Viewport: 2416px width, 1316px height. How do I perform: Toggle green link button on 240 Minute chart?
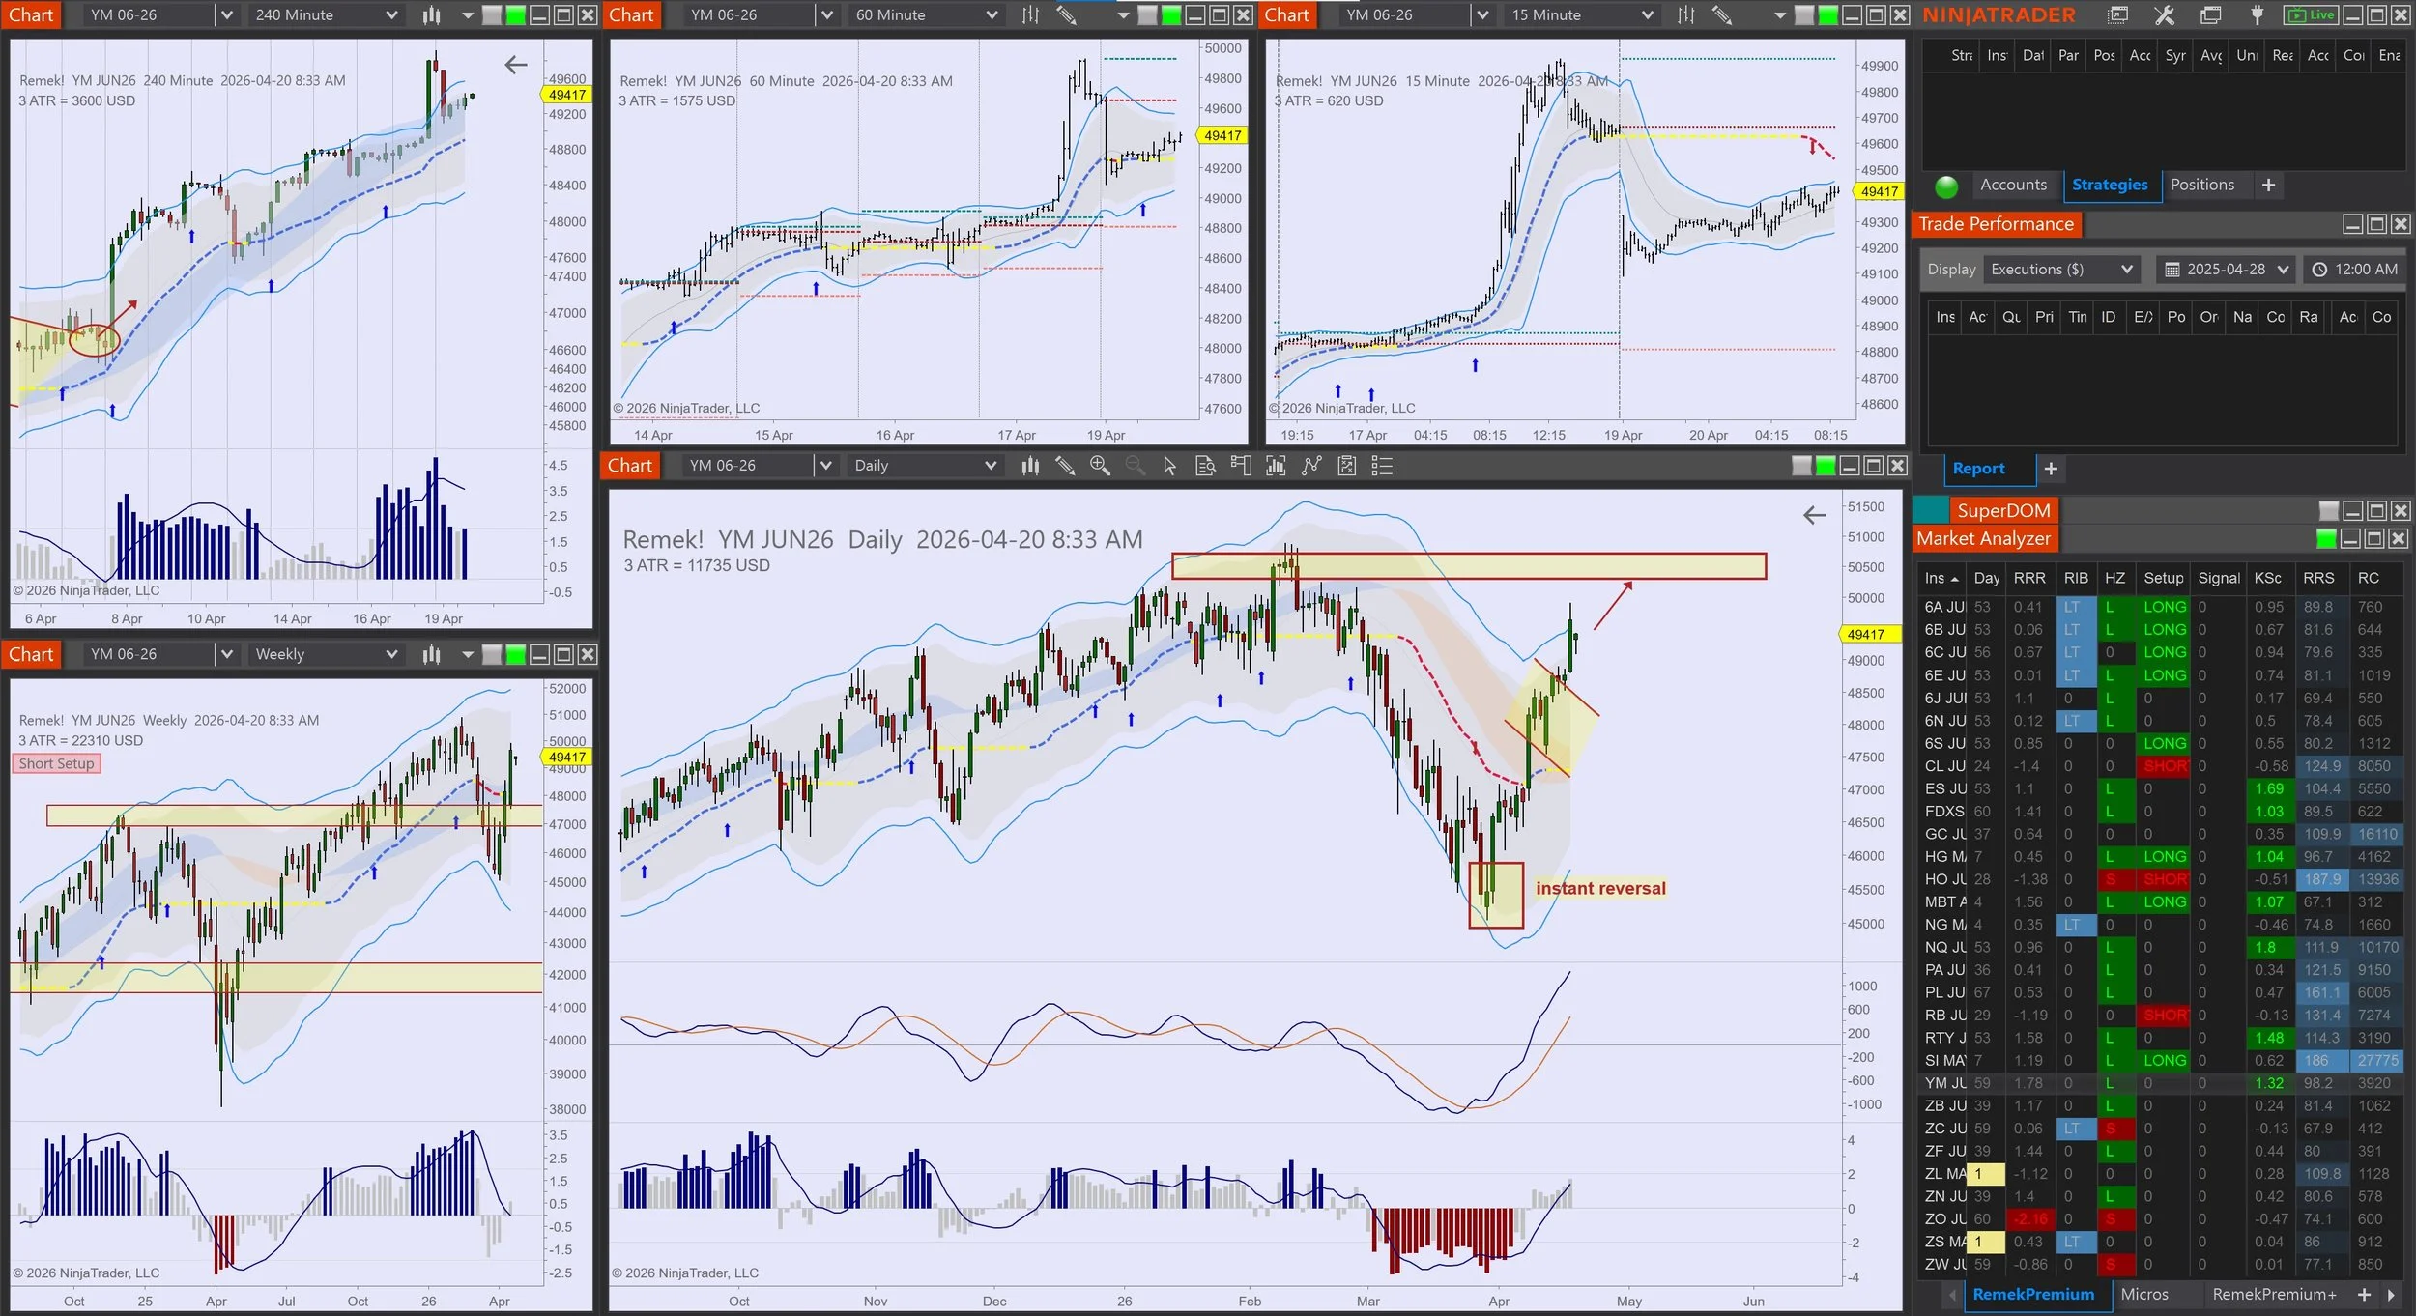[x=515, y=14]
